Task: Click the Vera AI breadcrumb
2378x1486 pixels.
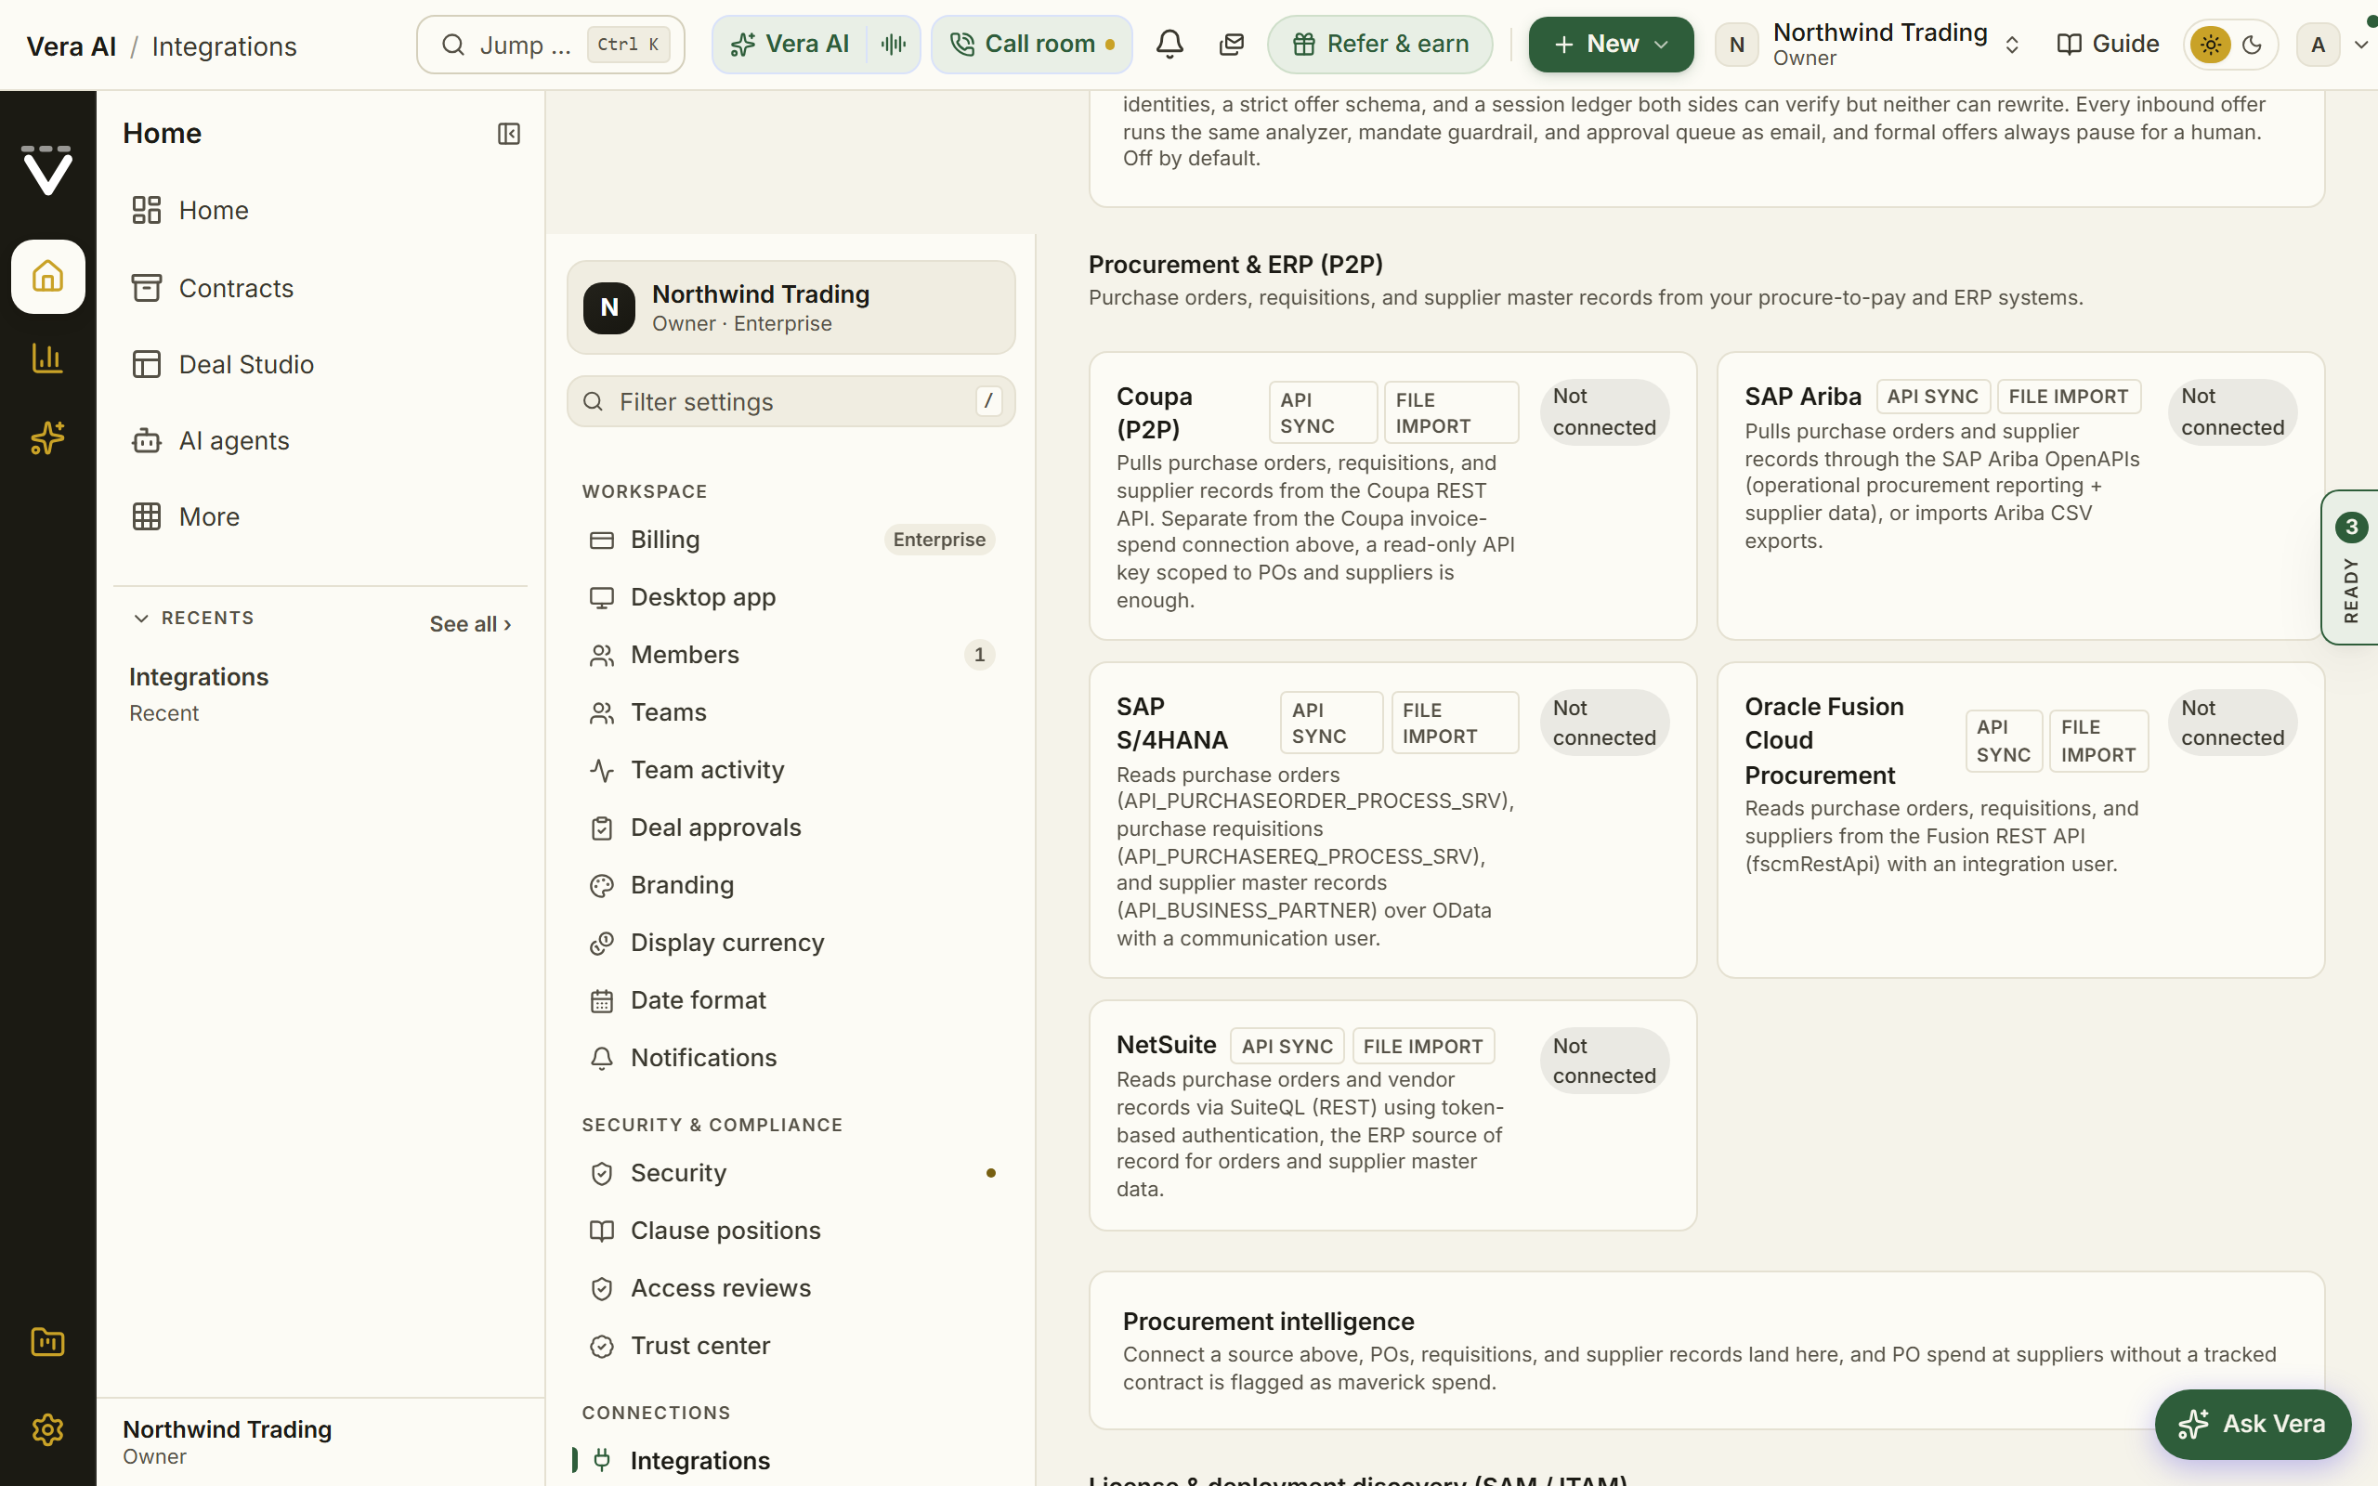Action: pos(71,46)
